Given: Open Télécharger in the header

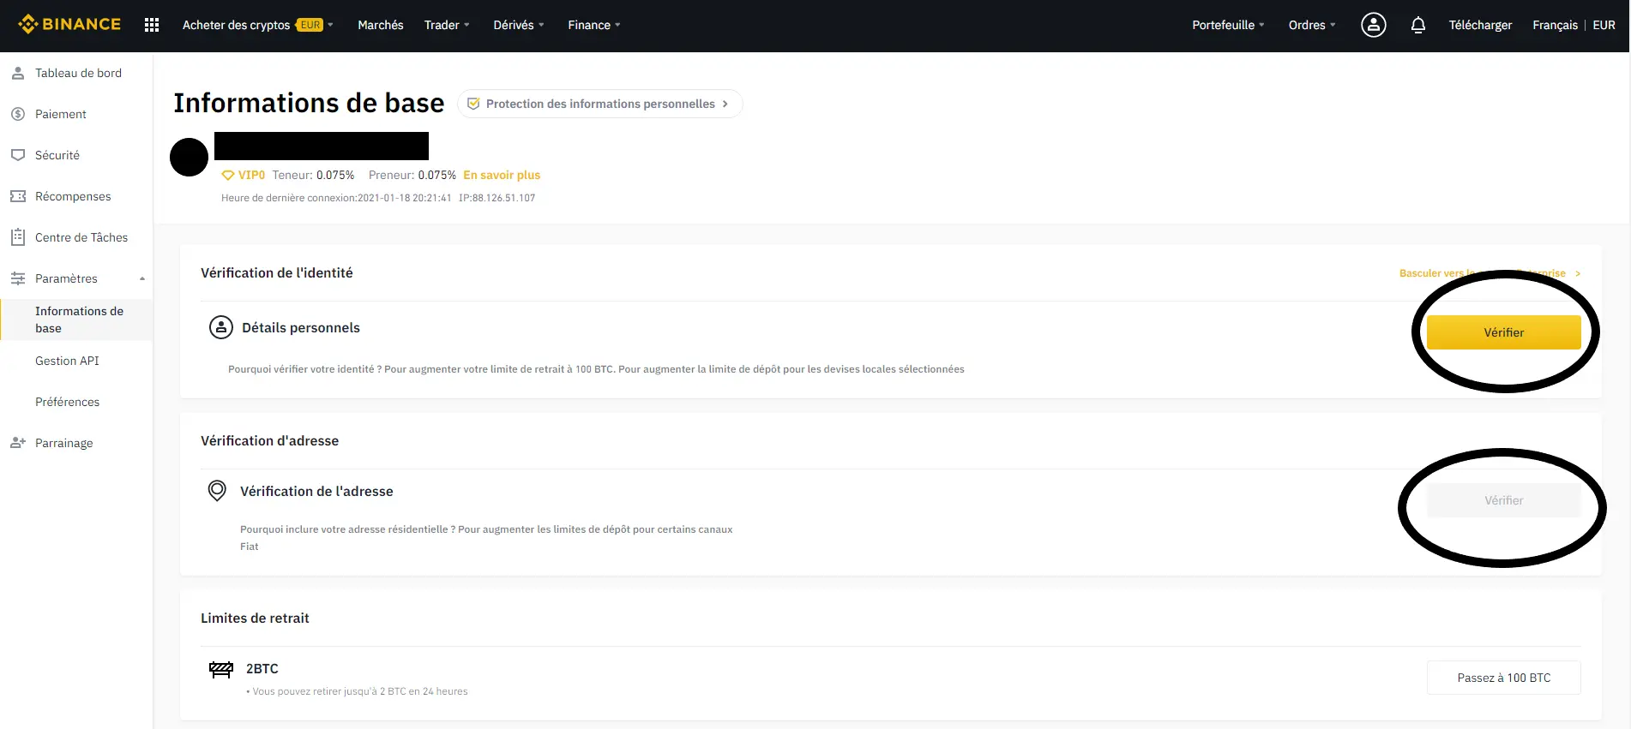Looking at the screenshot, I should tap(1480, 25).
